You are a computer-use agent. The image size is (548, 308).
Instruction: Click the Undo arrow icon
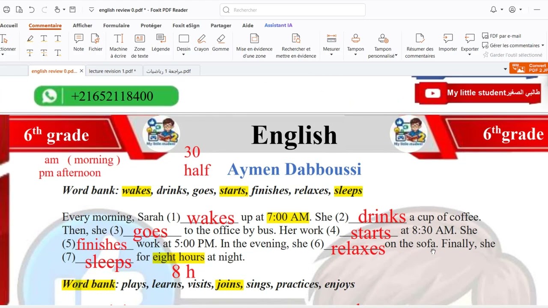point(32,9)
